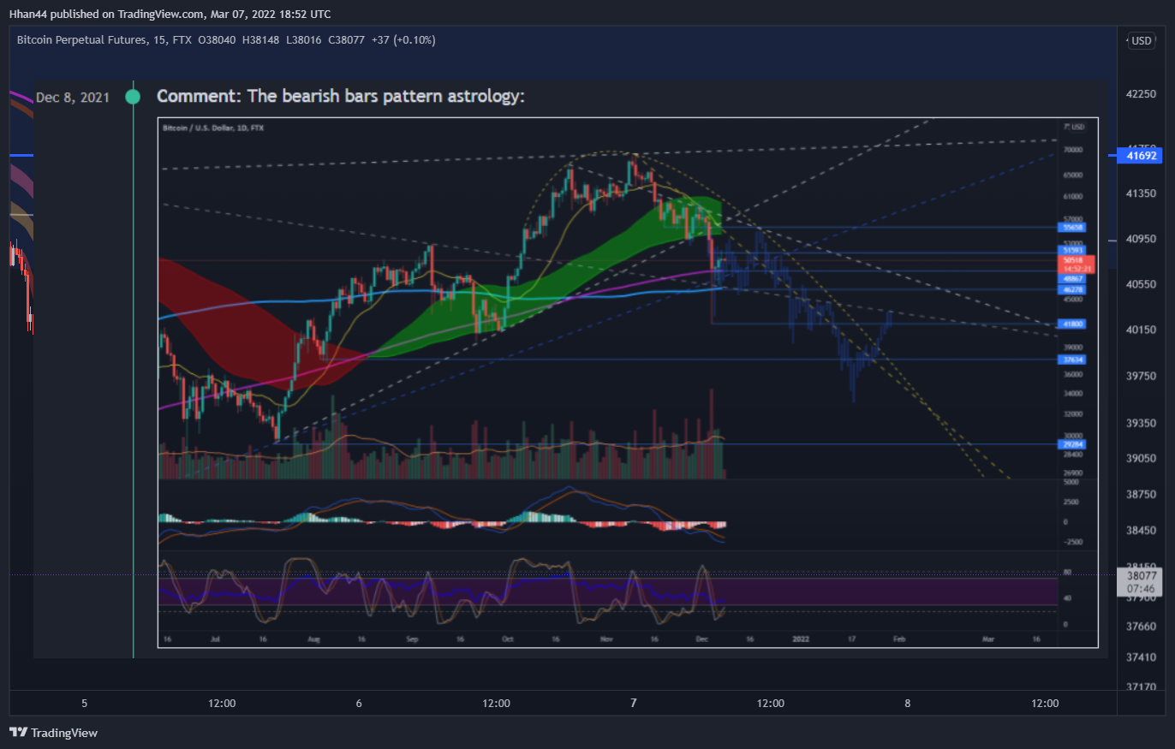Screen dimensions: 1175x749
Task: Click the OHLC values 'O38040 H38148 L38016 C38077'
Action: pyautogui.click(x=282, y=40)
